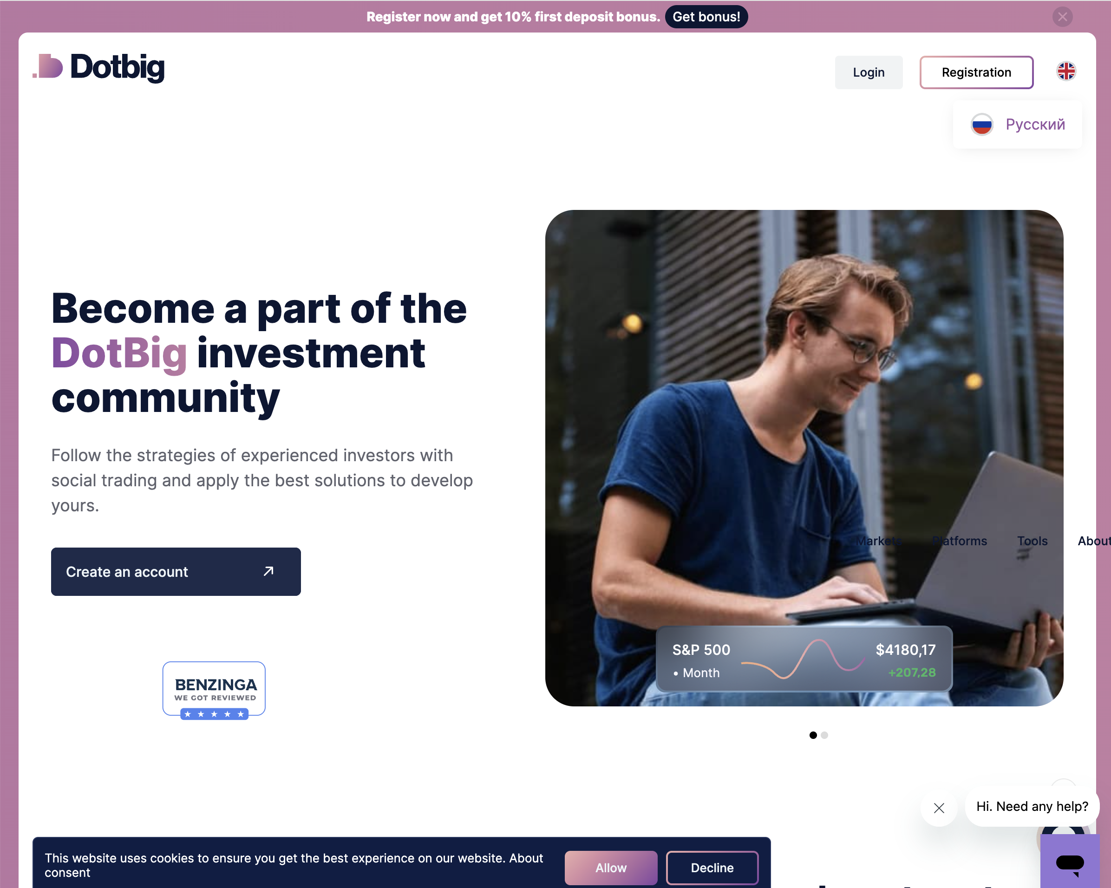The image size is (1111, 888).
Task: Allow cookies in consent bar
Action: (x=611, y=868)
